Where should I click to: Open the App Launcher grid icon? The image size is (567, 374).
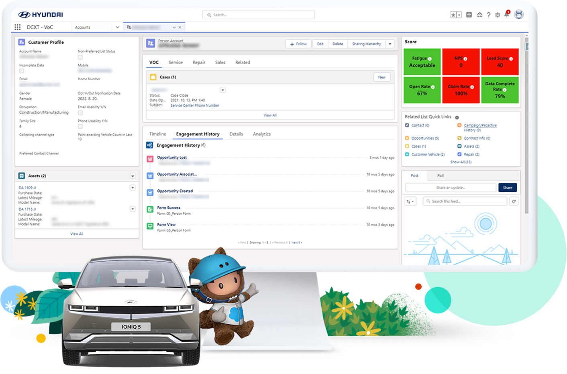point(17,27)
